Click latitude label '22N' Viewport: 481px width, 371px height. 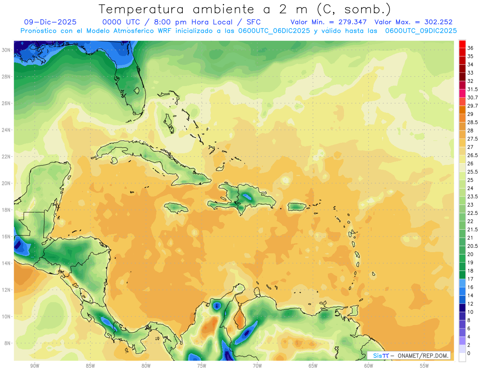click(7, 156)
